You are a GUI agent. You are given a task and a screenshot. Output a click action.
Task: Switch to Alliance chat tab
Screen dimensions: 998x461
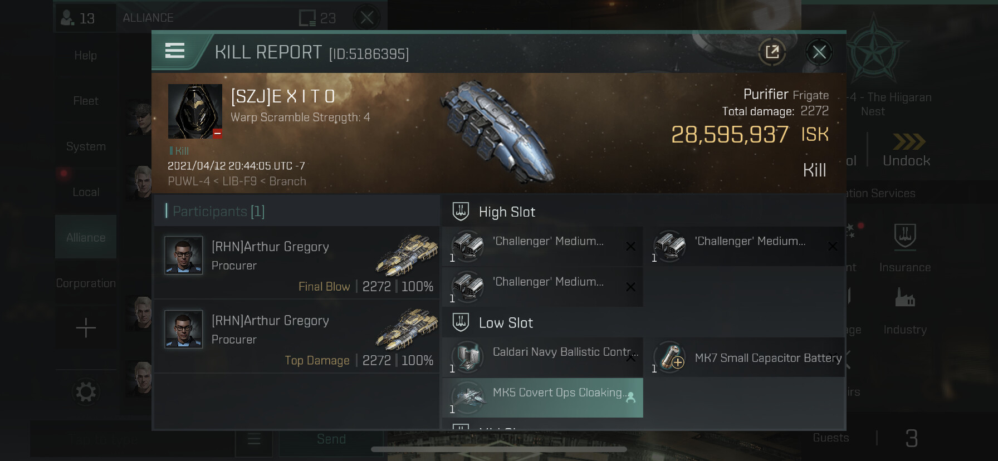coord(86,237)
